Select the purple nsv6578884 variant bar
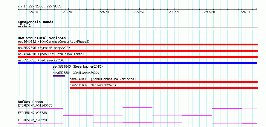 click(59, 76)
